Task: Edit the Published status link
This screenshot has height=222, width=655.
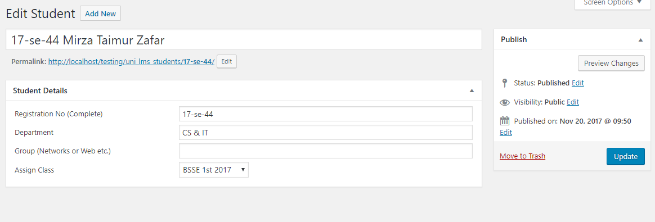Action: (x=578, y=83)
